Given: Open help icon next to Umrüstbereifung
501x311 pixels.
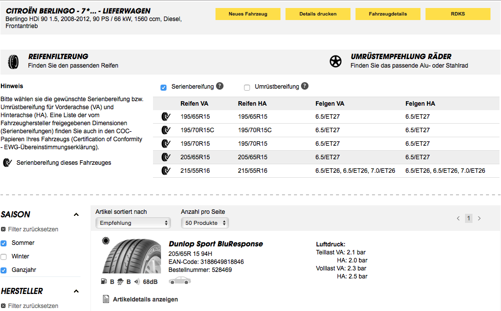Looking at the screenshot, I should click(x=305, y=86).
